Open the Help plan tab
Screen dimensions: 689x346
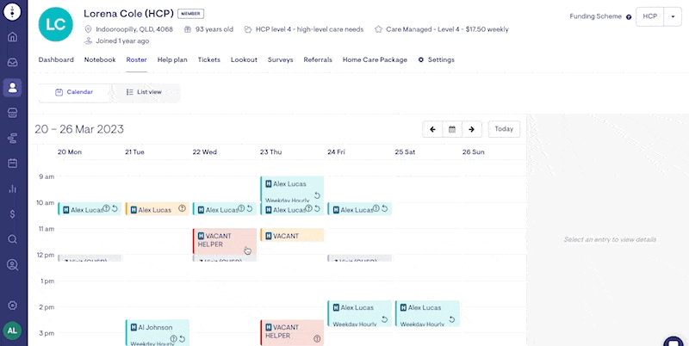point(172,59)
